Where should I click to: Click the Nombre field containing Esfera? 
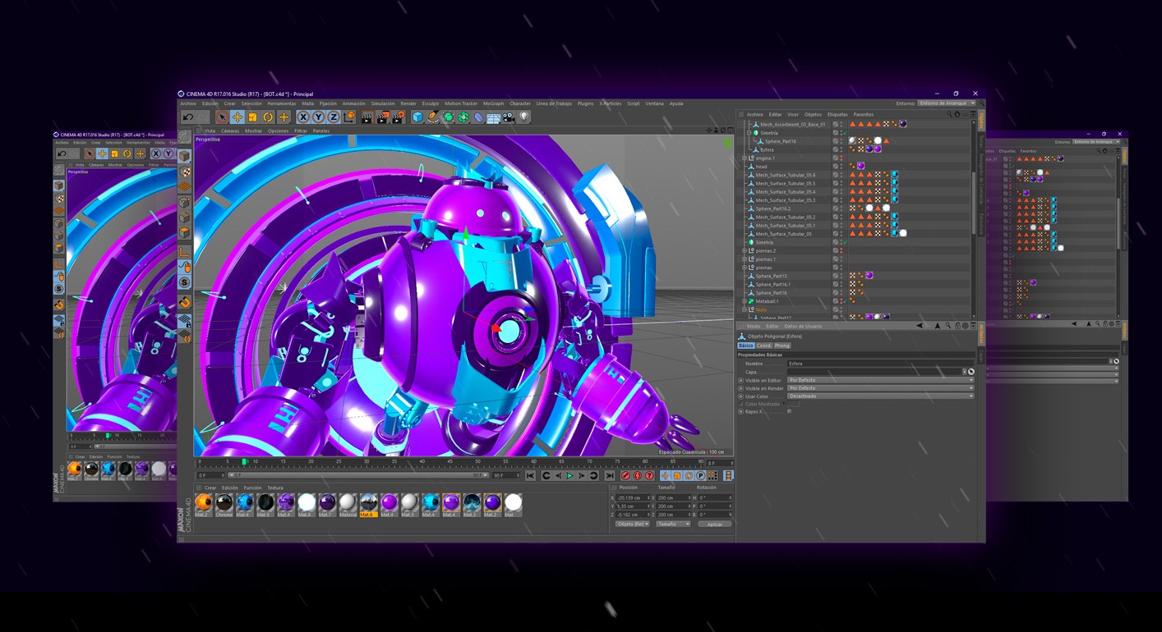click(880, 363)
